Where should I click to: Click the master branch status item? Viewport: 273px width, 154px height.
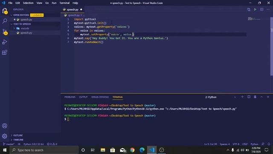[x=9, y=144]
